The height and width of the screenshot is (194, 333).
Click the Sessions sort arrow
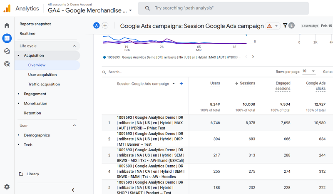click(236, 83)
